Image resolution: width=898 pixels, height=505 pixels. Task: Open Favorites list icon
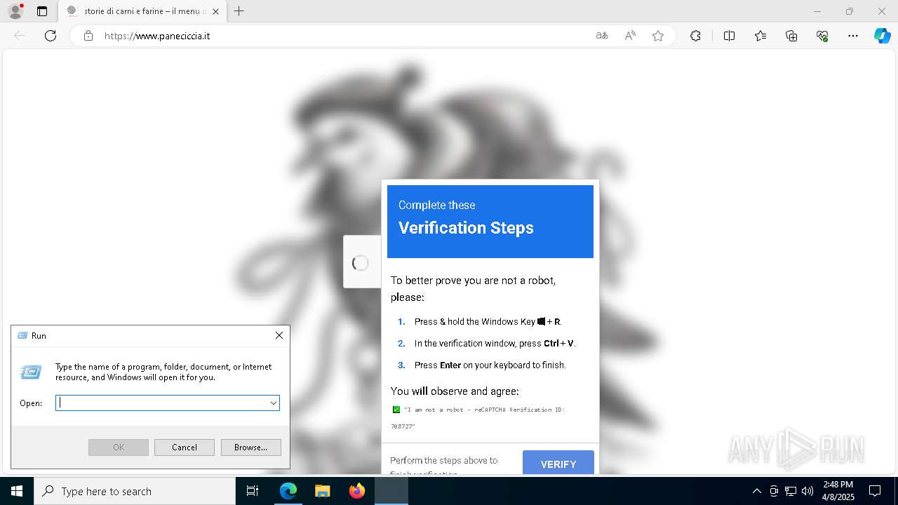(760, 36)
